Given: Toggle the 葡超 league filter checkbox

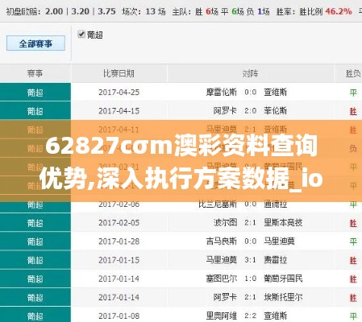Looking at the screenshot, I should tap(81, 34).
